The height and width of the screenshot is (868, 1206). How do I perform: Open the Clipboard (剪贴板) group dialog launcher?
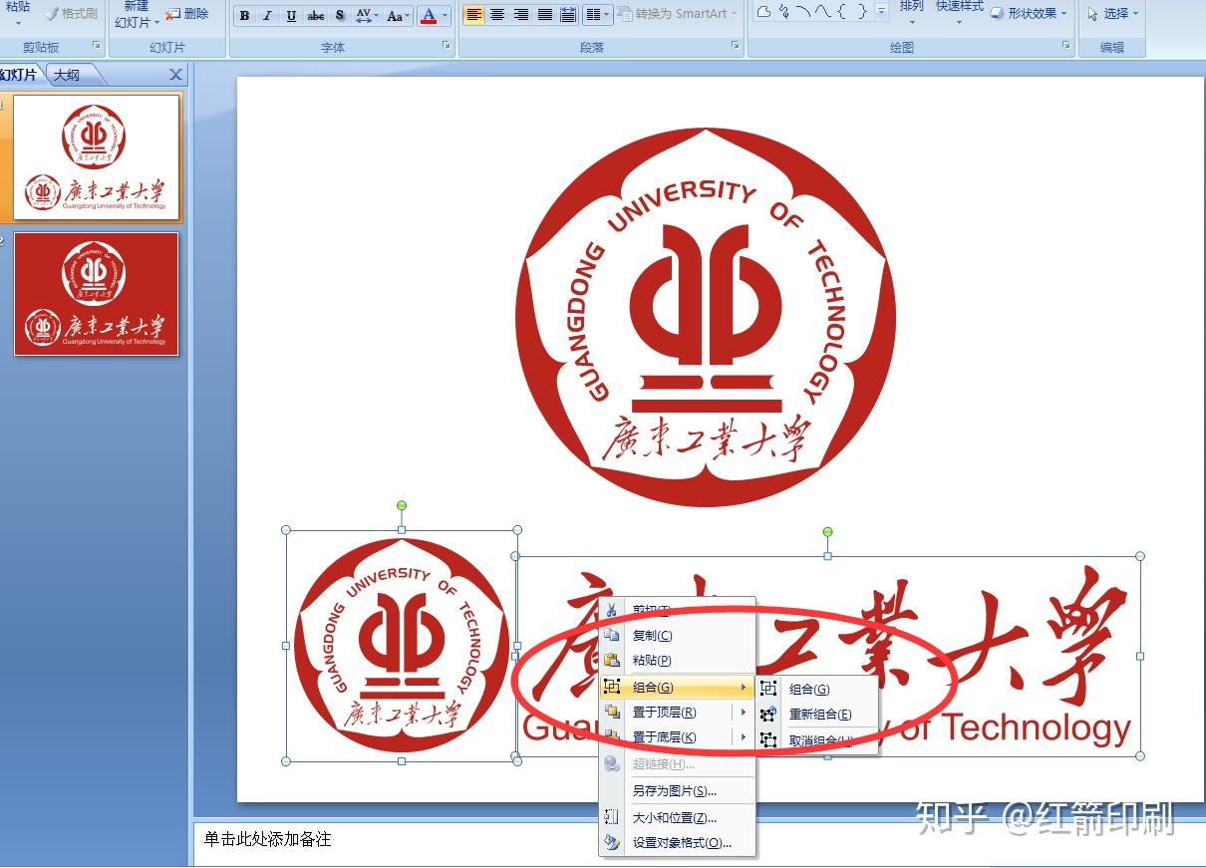(x=97, y=46)
